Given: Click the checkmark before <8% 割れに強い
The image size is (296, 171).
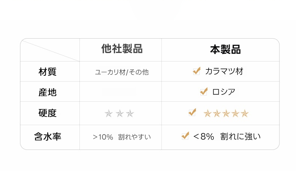Looking at the screenshot, I should pyautogui.click(x=185, y=136).
